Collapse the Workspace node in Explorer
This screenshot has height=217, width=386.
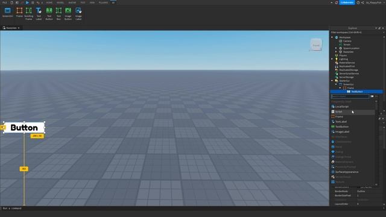click(x=332, y=37)
